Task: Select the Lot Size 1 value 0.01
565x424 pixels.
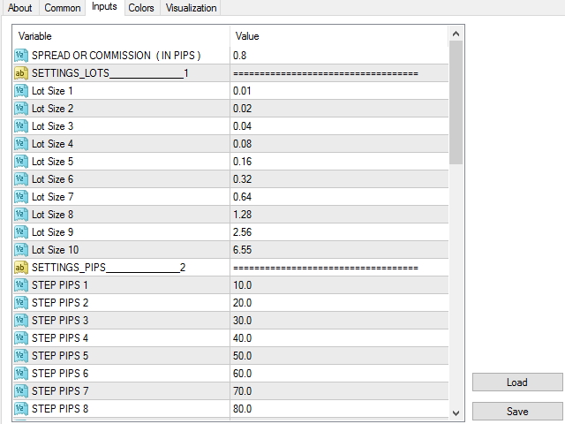Action: pyautogui.click(x=242, y=91)
